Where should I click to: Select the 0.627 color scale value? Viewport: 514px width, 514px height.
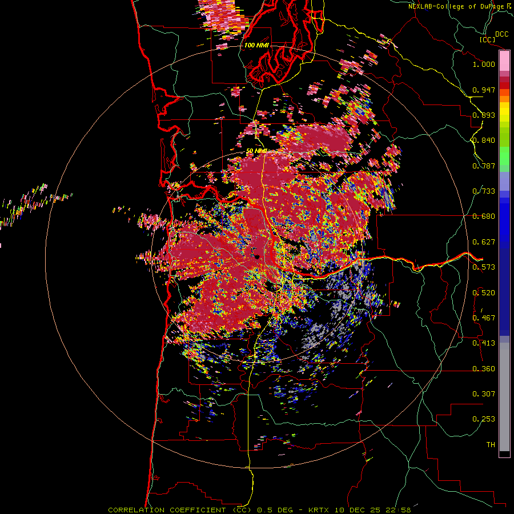[x=484, y=242]
